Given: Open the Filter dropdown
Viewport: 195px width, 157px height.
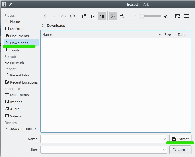Looking at the screenshot, I should click(x=164, y=150).
